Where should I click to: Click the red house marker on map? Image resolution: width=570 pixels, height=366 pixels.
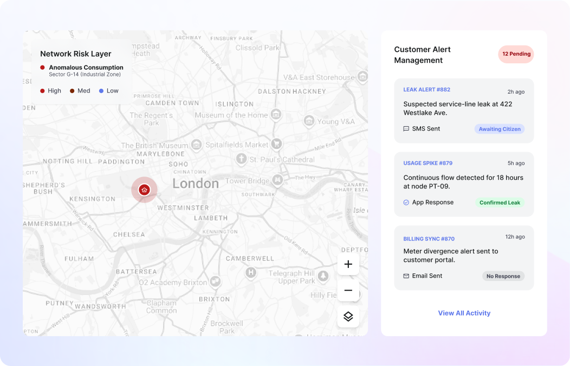144,189
